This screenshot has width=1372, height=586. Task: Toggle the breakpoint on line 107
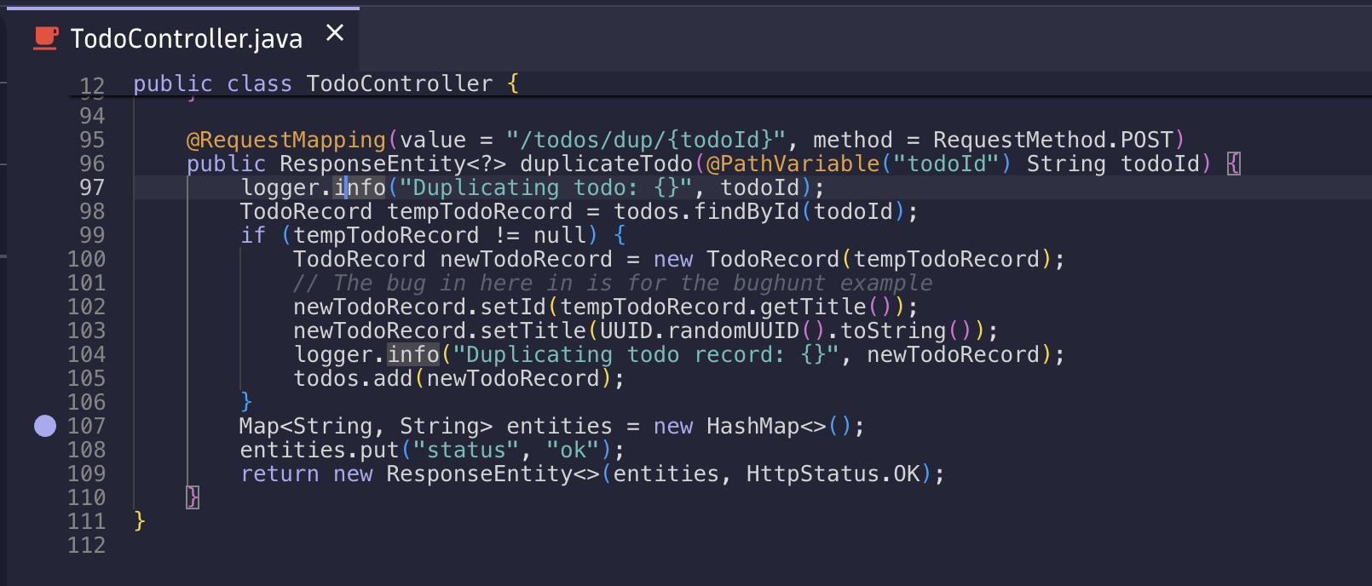(x=45, y=426)
